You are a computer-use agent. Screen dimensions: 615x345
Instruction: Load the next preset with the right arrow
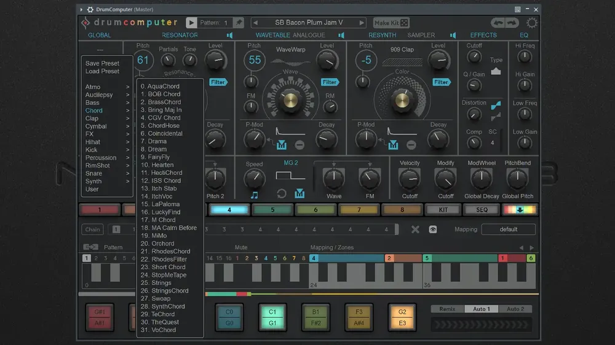coord(361,23)
